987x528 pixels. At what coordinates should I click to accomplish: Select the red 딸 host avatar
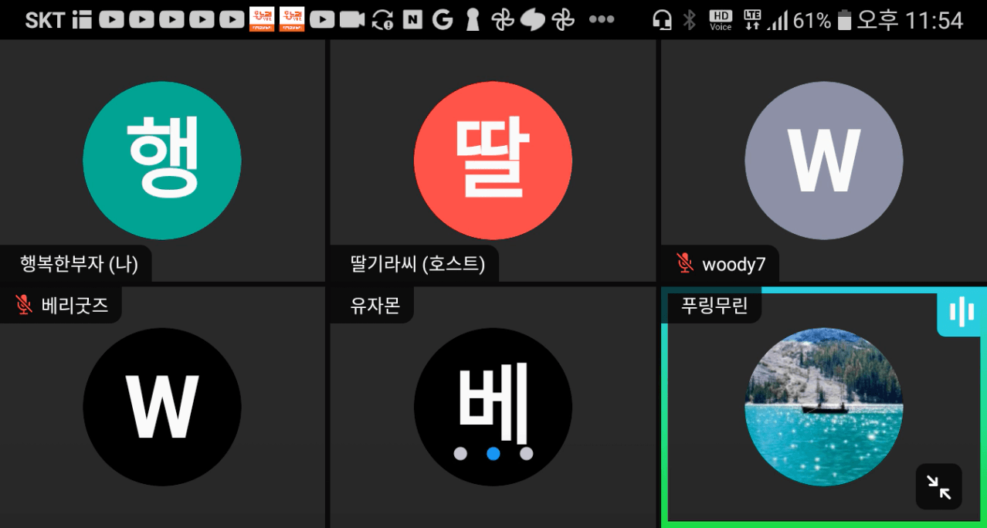click(x=493, y=161)
